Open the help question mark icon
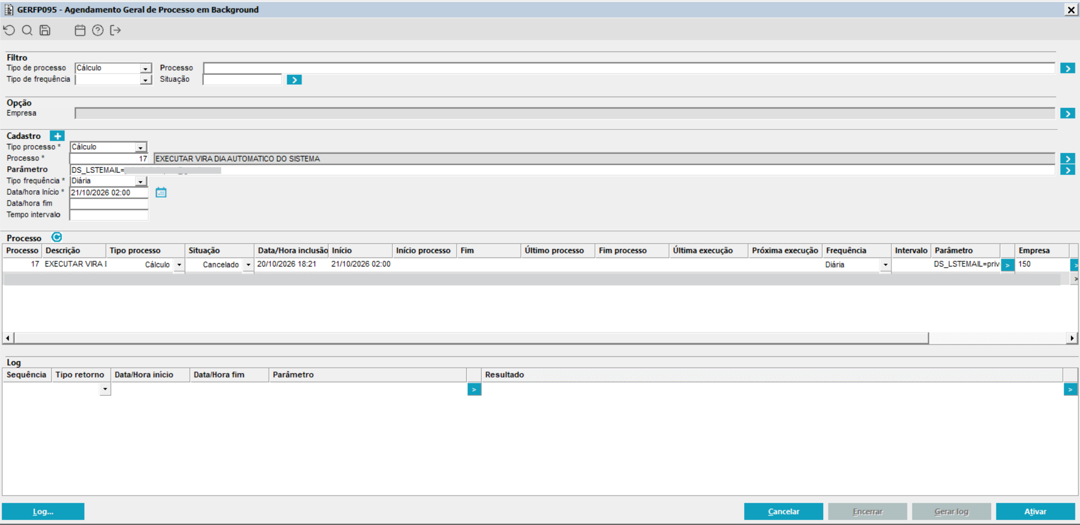This screenshot has height=525, width=1080. [98, 30]
